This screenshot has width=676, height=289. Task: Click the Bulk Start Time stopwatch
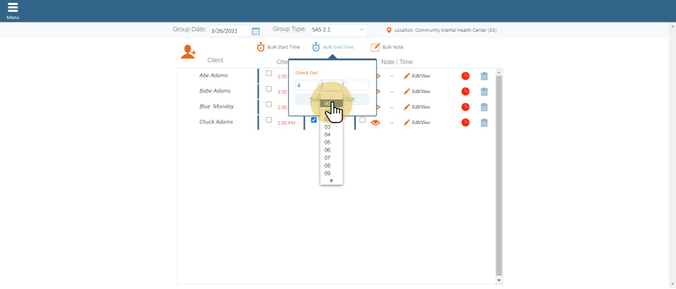point(261,47)
